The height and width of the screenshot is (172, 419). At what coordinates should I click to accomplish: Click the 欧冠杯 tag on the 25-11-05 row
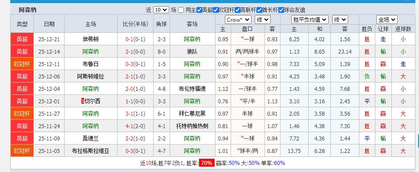(22, 151)
